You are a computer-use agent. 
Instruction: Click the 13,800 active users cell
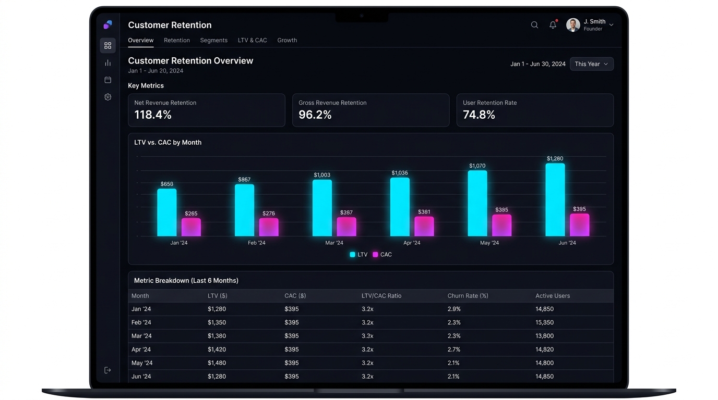[x=545, y=336]
